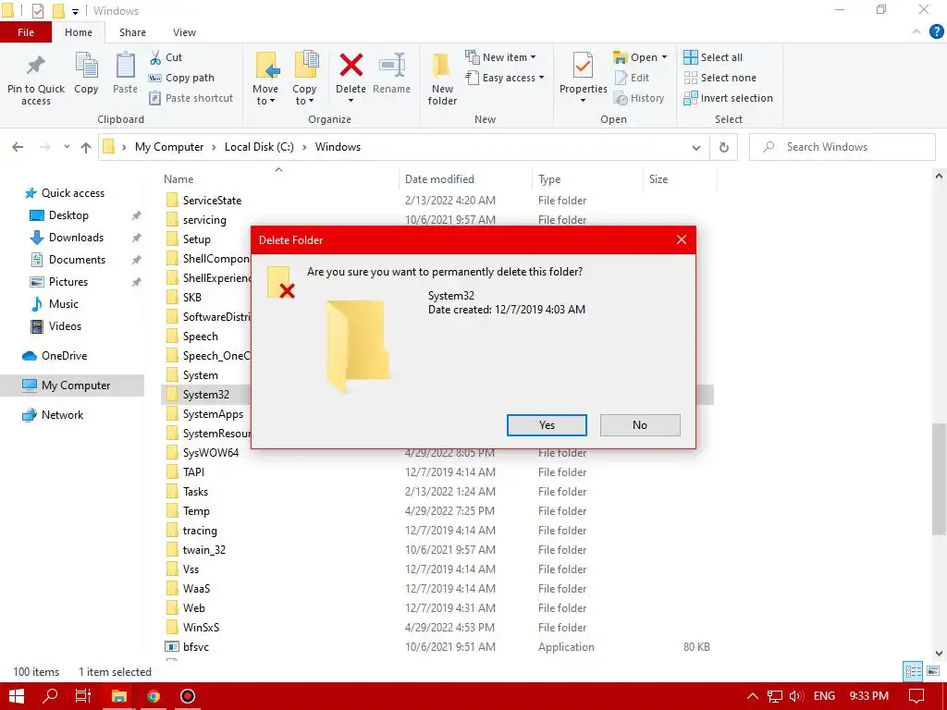Click Pin to Quick access icon
This screenshot has height=710, width=947.
[36, 67]
